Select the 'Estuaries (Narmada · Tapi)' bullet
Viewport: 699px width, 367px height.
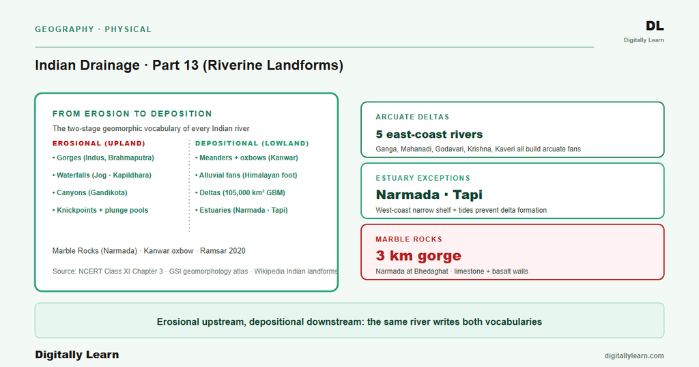tap(241, 210)
